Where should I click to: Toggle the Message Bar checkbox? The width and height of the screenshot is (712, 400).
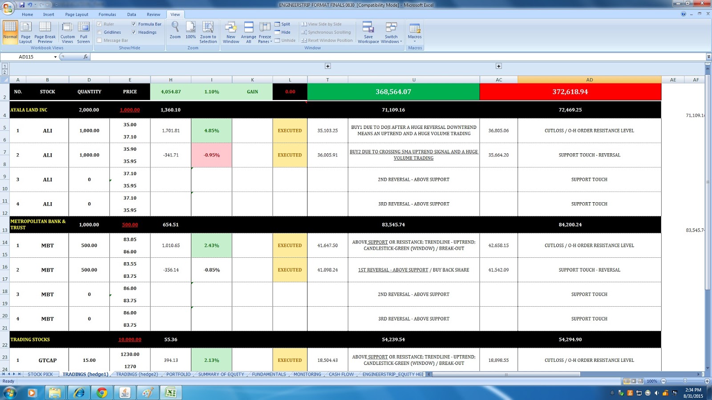coord(99,40)
